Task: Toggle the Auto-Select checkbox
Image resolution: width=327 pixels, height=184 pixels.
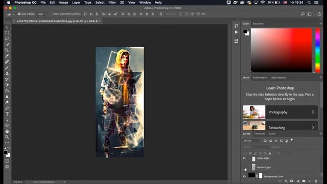Action: [19, 14]
